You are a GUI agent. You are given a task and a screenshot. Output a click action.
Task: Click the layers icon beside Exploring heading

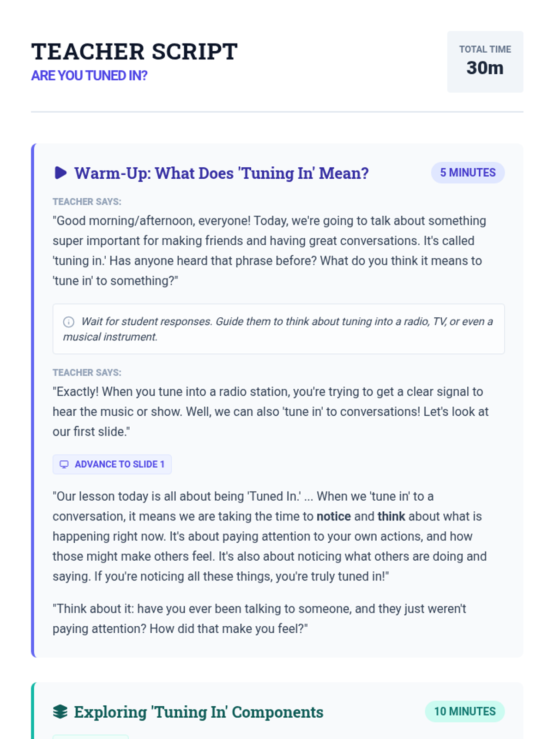click(60, 712)
